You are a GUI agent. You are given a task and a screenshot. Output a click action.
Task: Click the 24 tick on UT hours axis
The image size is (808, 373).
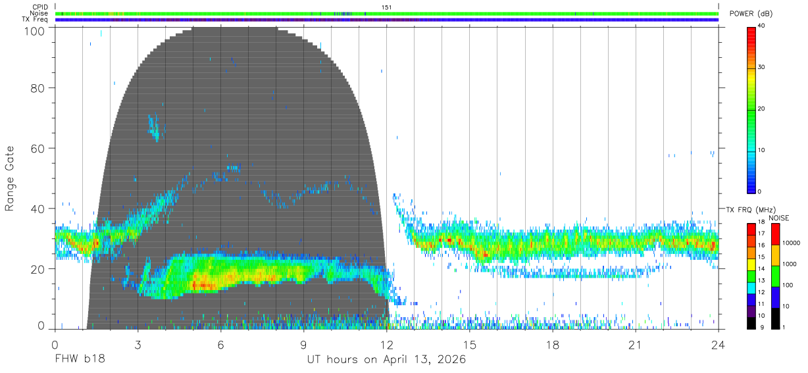tap(719, 345)
